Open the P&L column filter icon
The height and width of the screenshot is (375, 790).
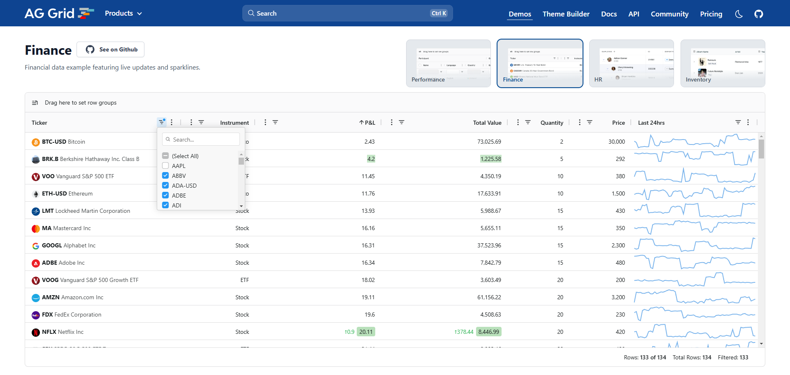pos(275,122)
